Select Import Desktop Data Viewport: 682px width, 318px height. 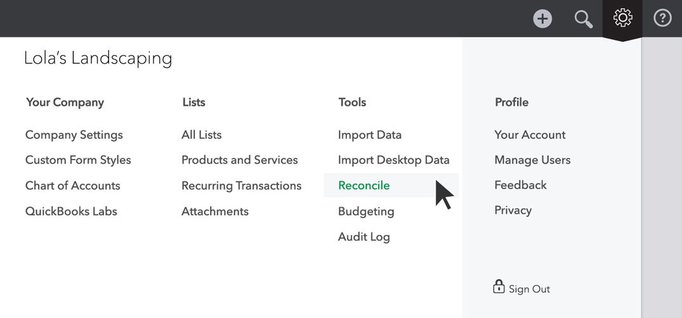tap(393, 160)
